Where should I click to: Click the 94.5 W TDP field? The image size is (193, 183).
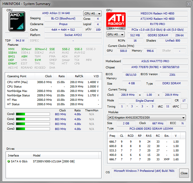coord(20,41)
